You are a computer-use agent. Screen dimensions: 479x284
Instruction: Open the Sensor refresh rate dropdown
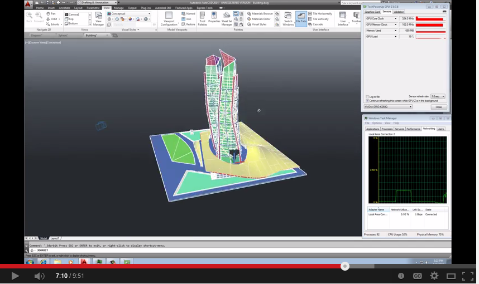[x=438, y=96]
